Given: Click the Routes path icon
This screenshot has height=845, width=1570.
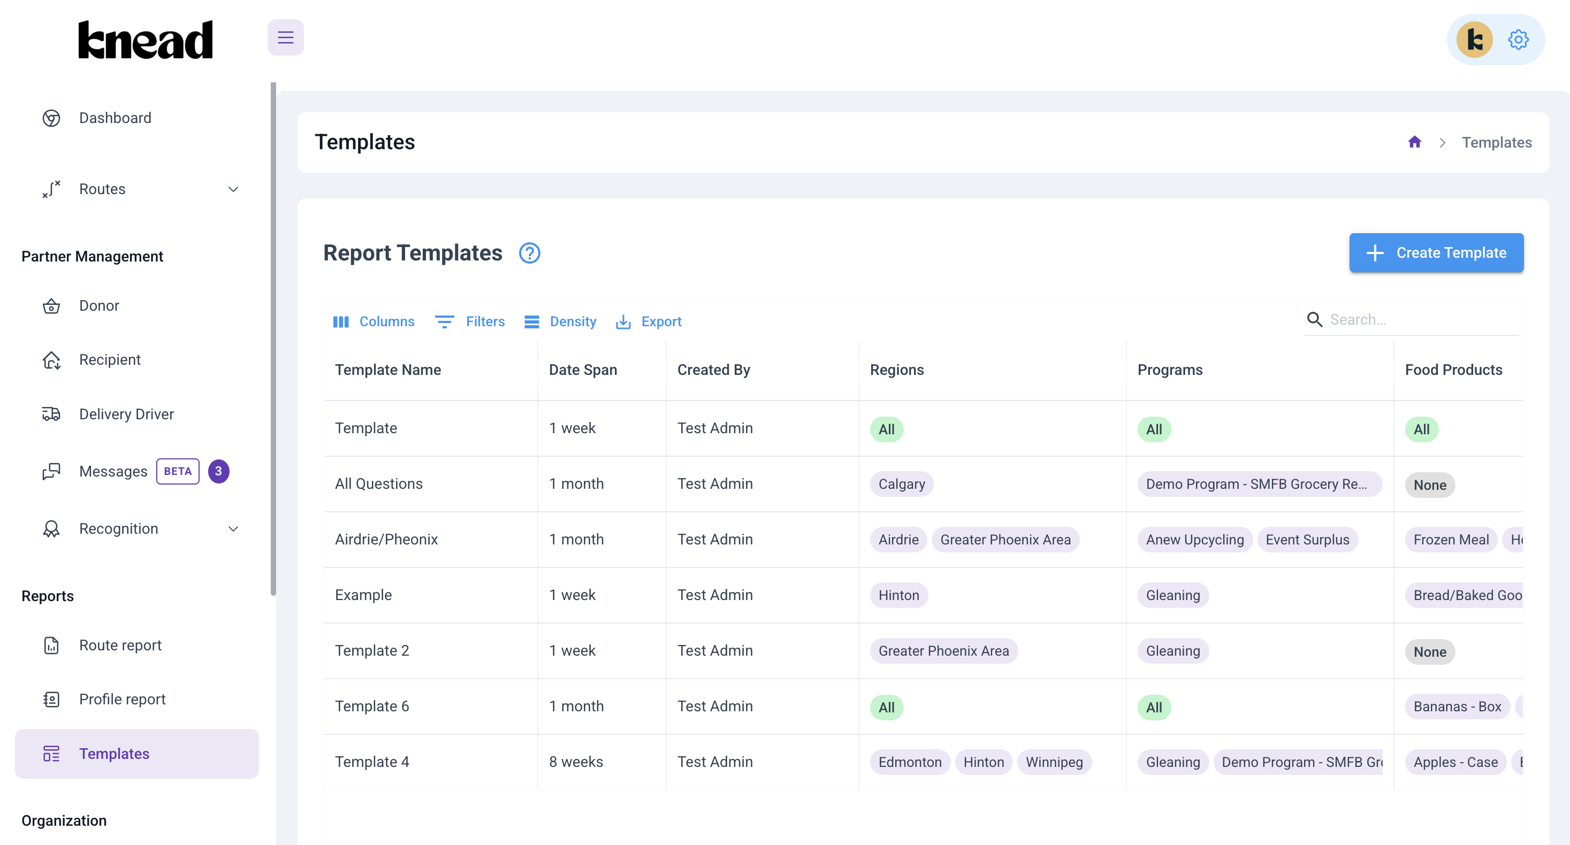Looking at the screenshot, I should 51,189.
